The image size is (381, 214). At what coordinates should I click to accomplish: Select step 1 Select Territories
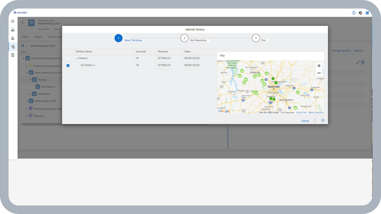click(118, 38)
